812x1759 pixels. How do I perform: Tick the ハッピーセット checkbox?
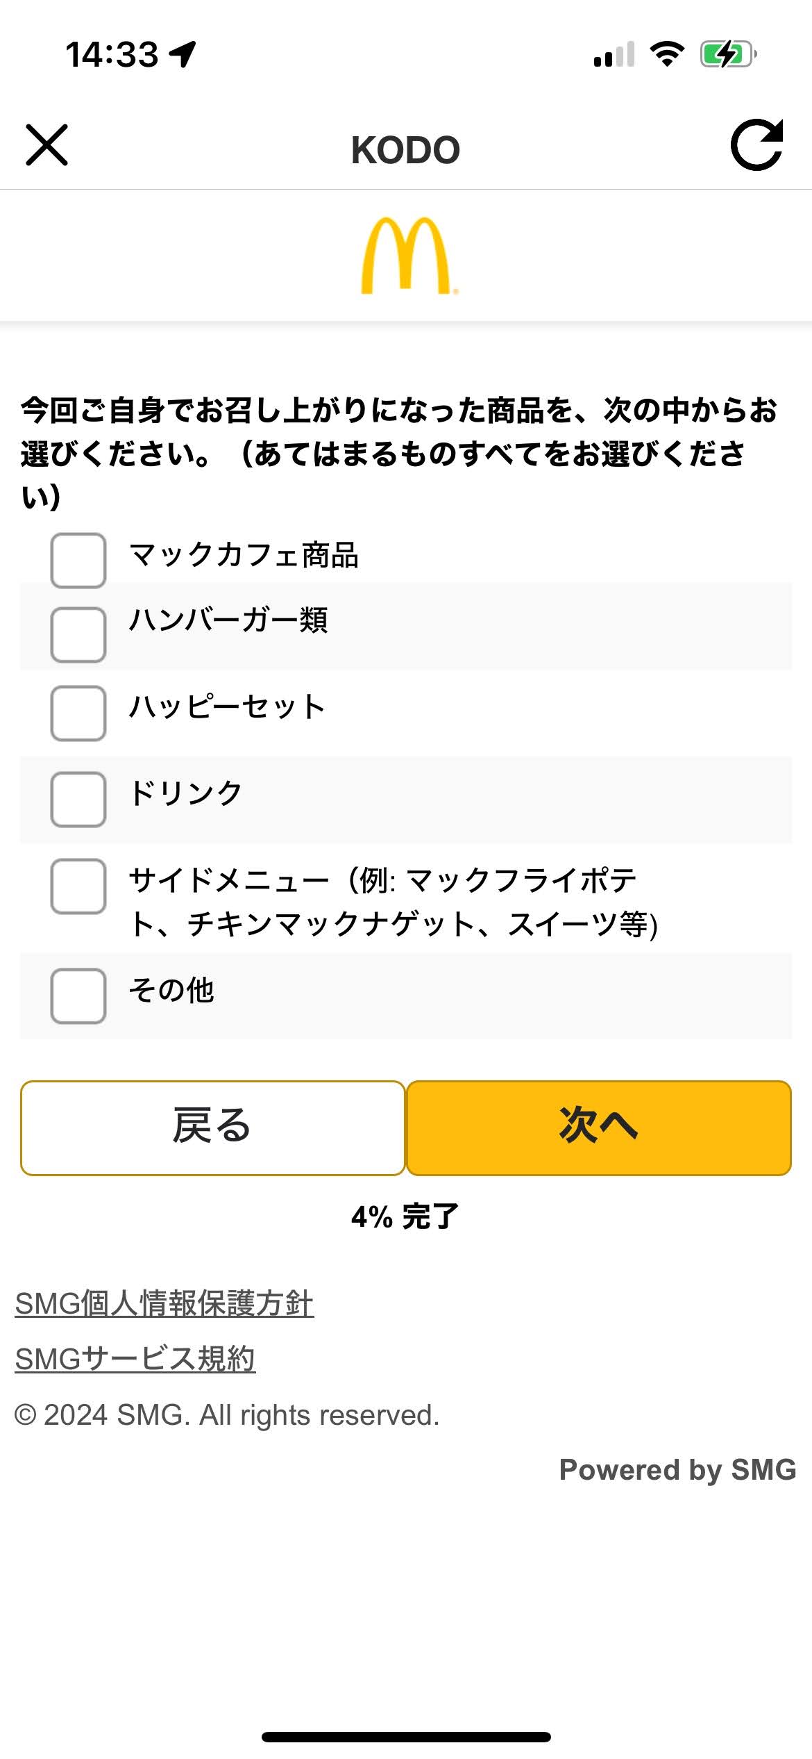click(78, 713)
